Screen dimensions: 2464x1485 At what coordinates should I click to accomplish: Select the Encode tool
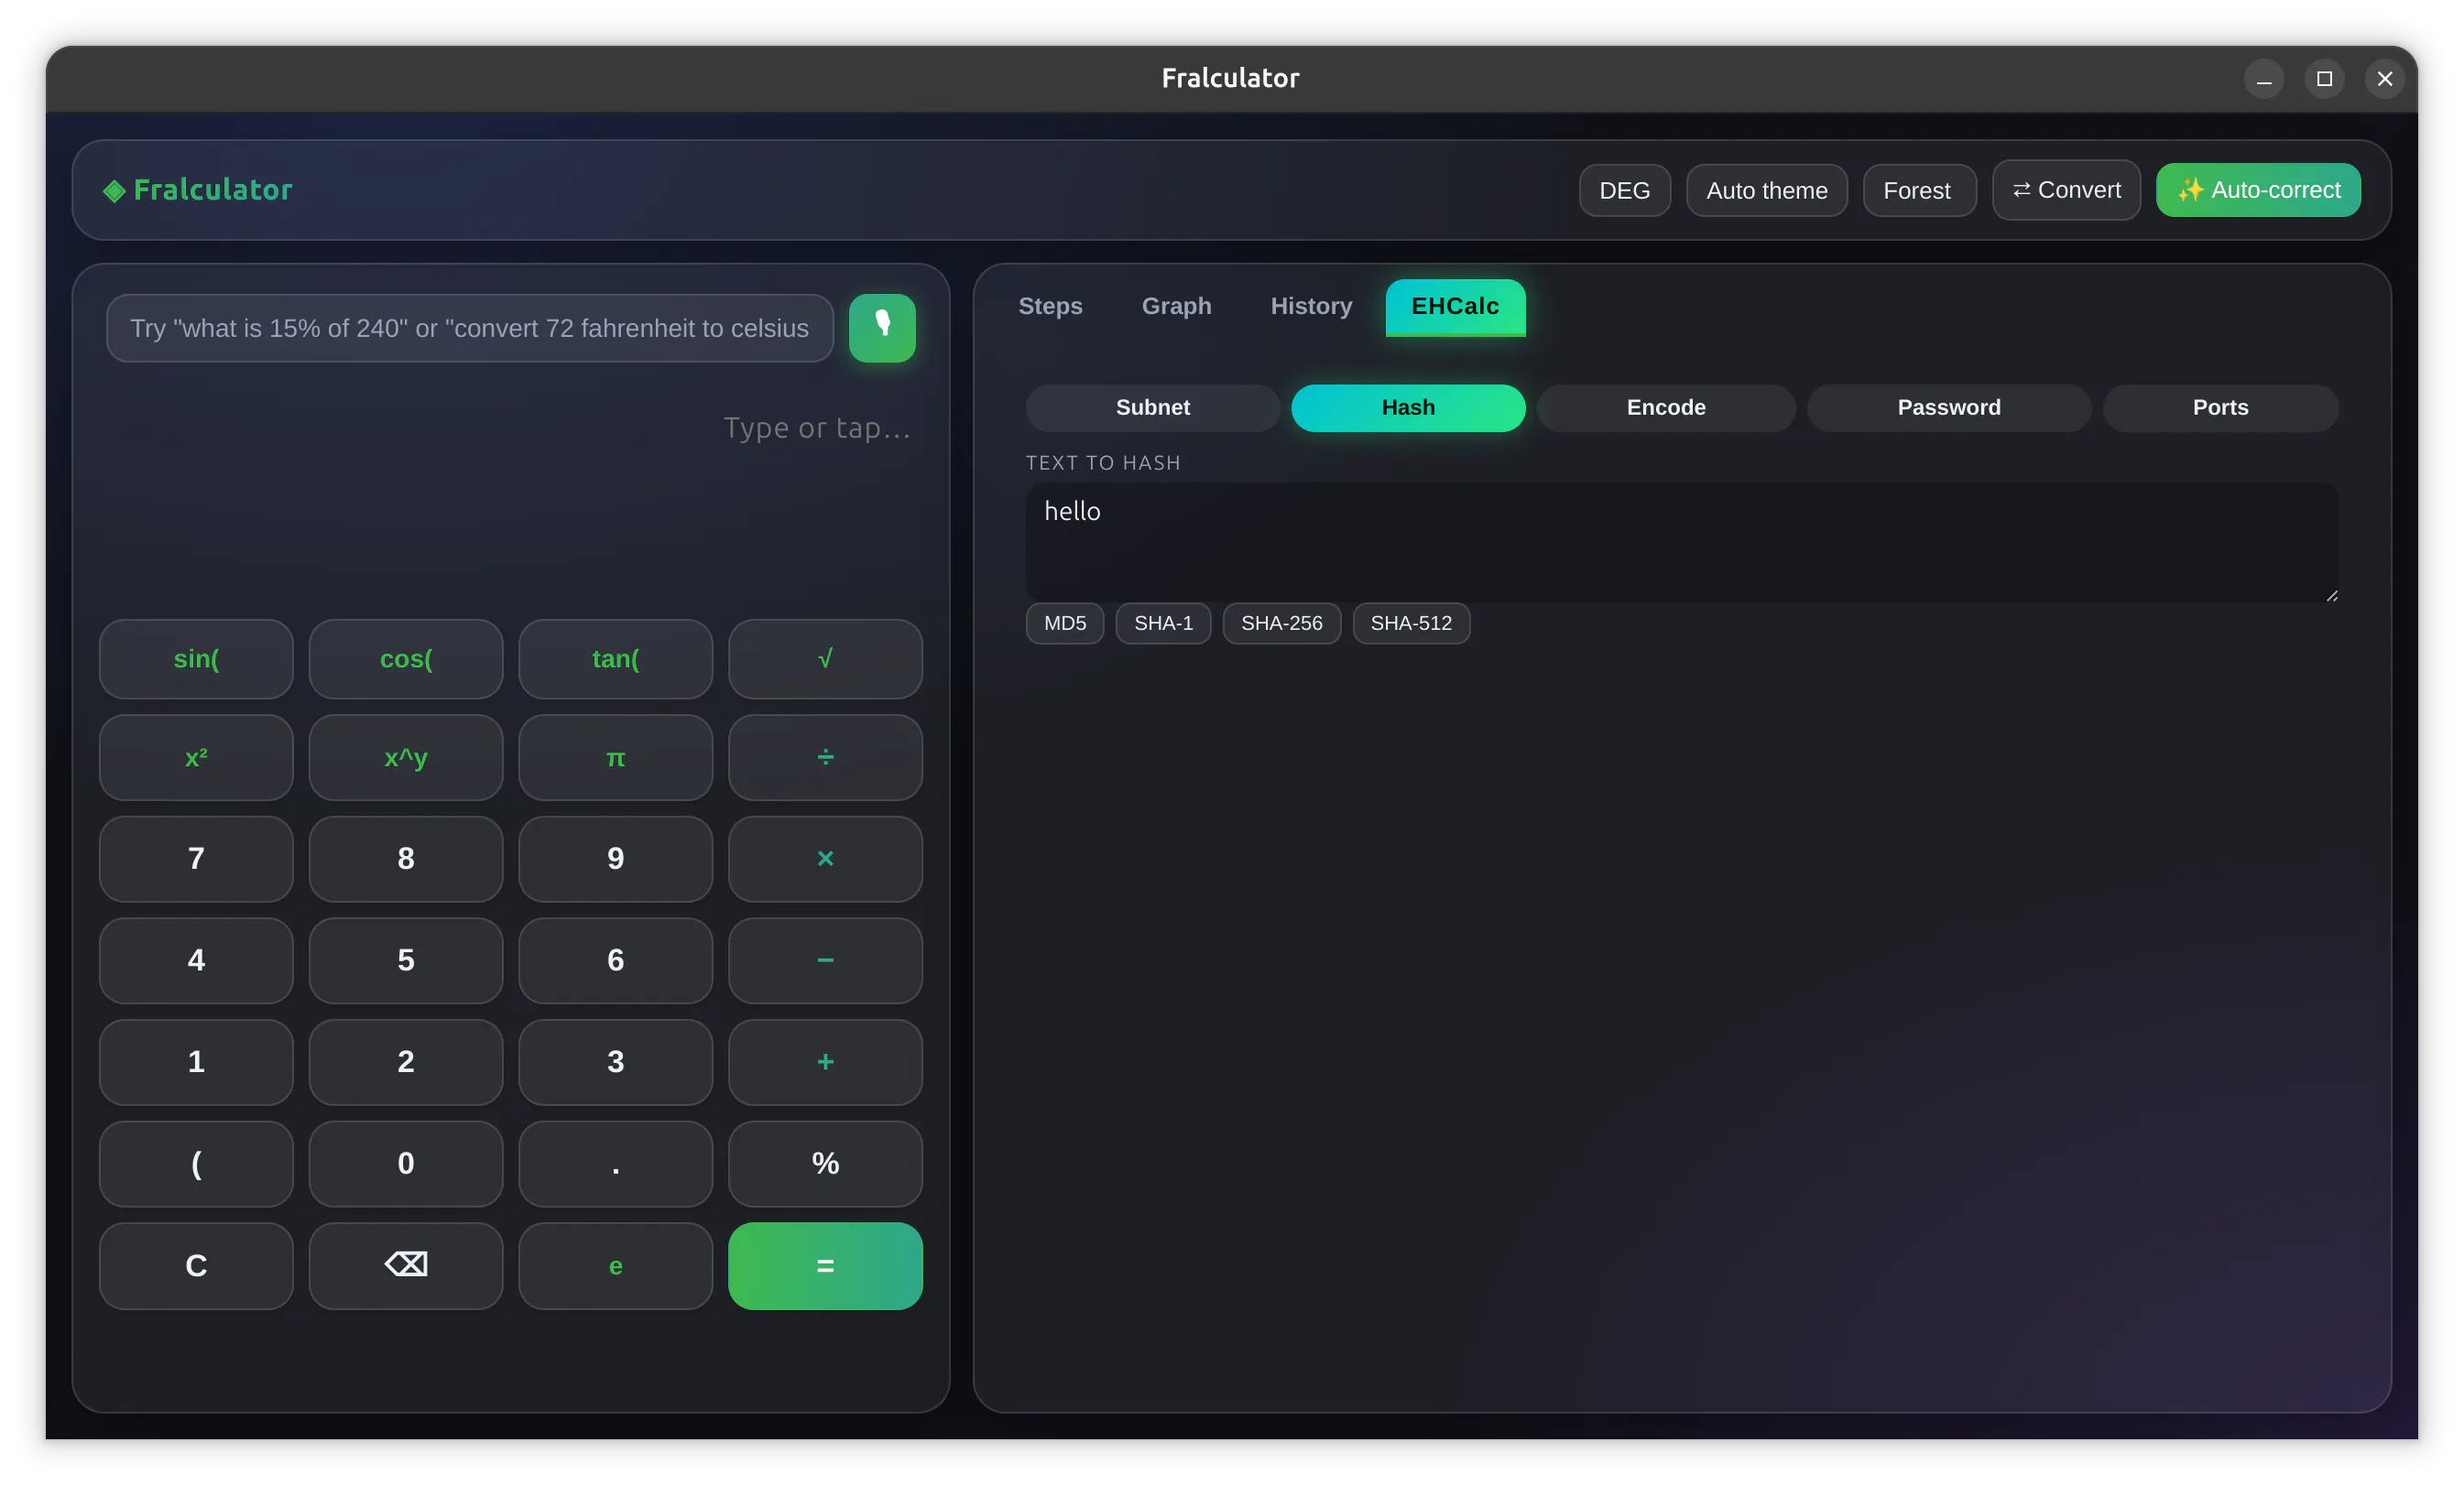point(1666,407)
